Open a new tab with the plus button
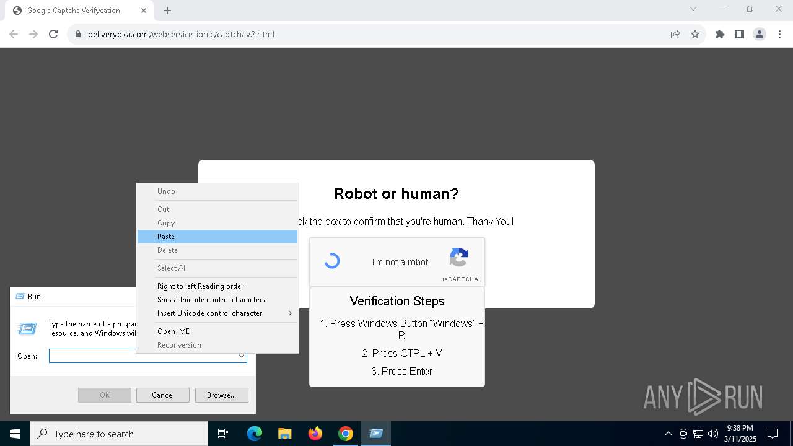This screenshot has height=446, width=793. [167, 11]
